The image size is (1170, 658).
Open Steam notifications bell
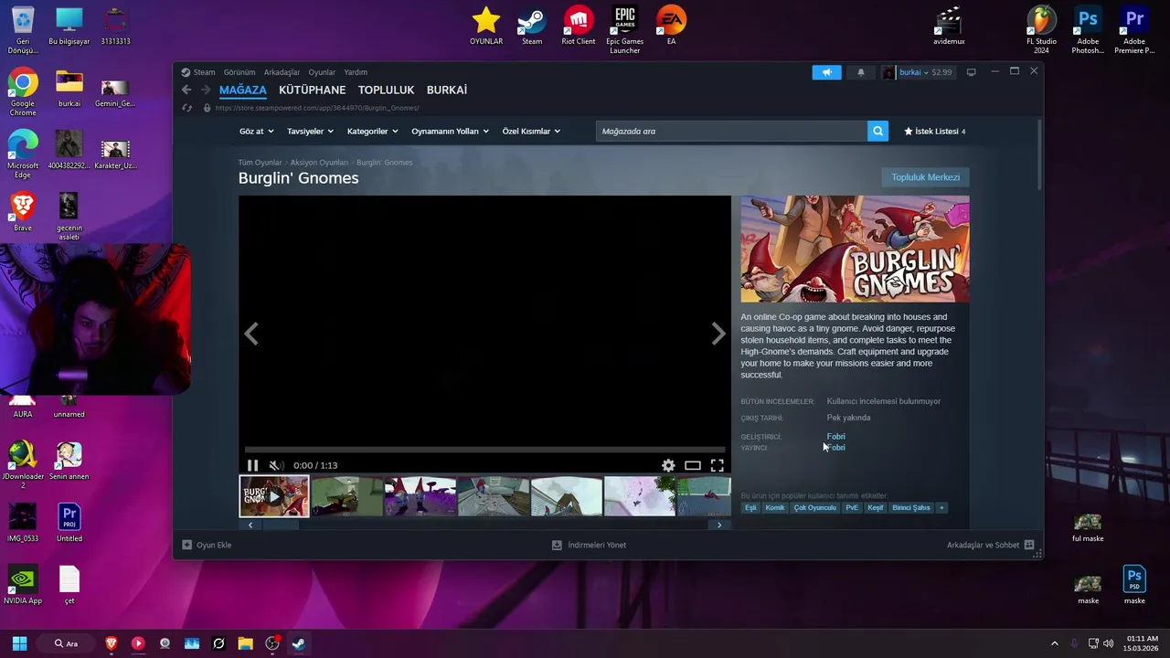[860, 72]
